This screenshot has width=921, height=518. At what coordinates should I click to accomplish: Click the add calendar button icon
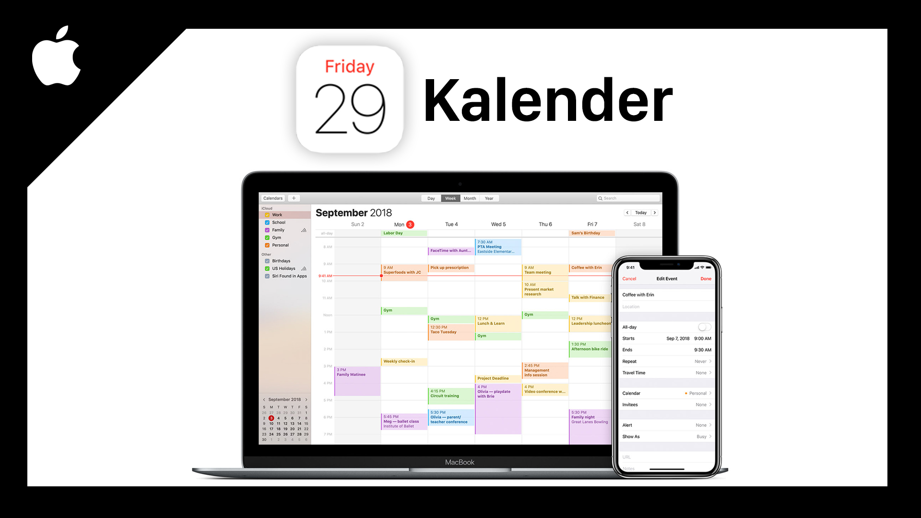(x=294, y=198)
